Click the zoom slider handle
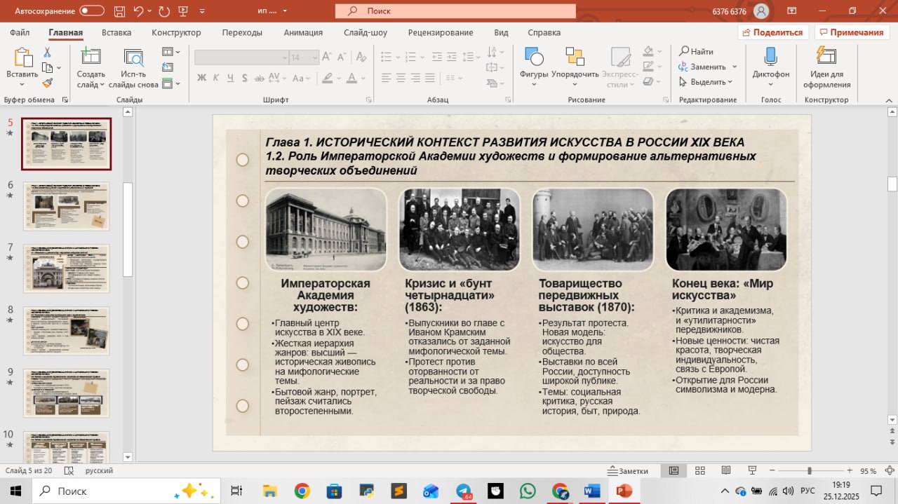This screenshot has height=504, width=898. tap(809, 471)
